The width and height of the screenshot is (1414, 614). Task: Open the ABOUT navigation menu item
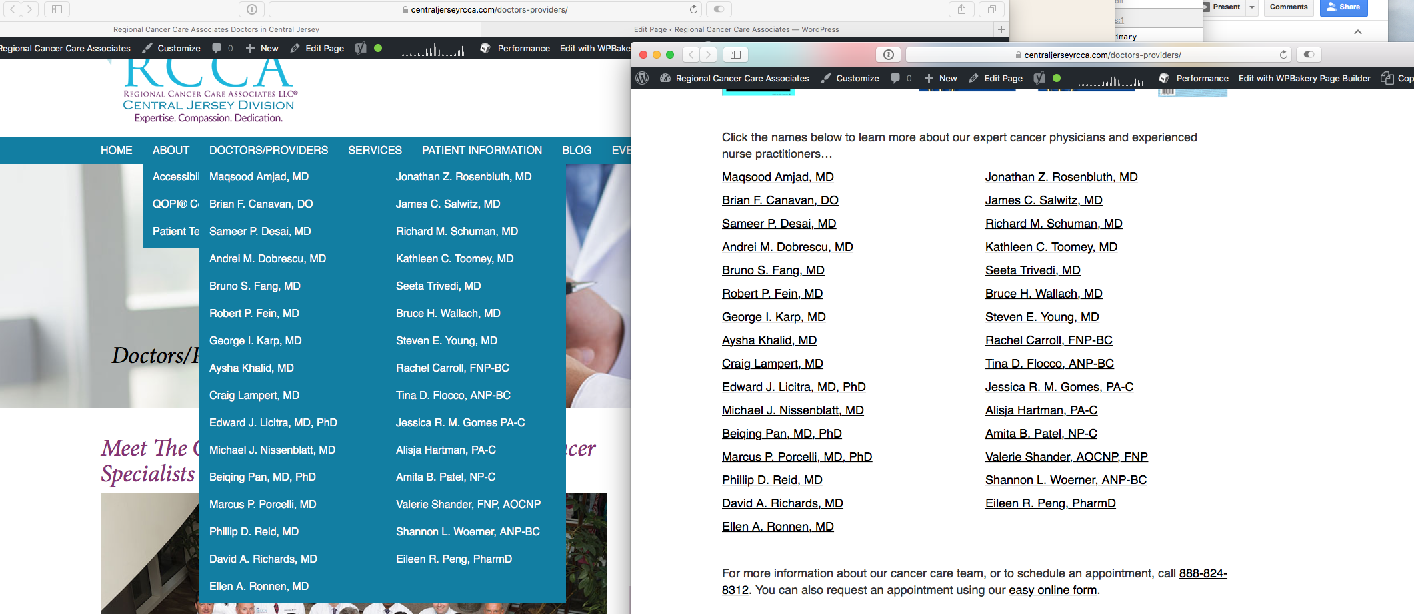coord(171,151)
